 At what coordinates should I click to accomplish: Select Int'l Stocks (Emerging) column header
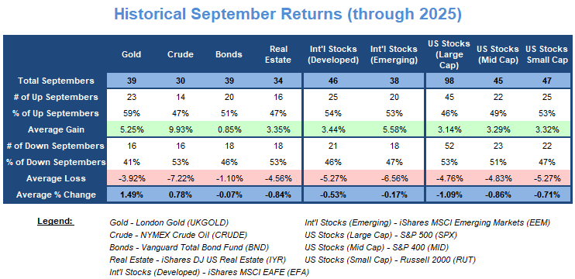[394, 54]
